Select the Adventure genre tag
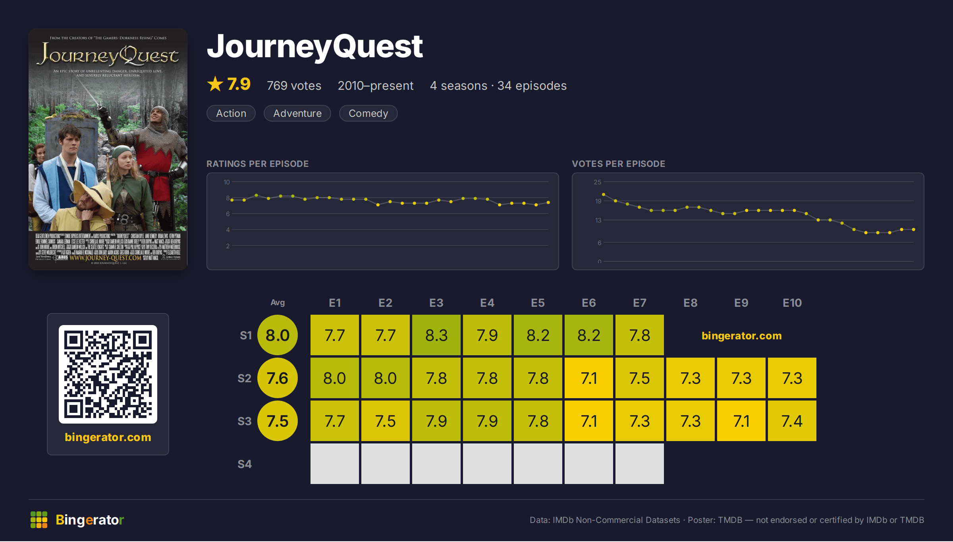Image resolution: width=953 pixels, height=542 pixels. coord(297,113)
